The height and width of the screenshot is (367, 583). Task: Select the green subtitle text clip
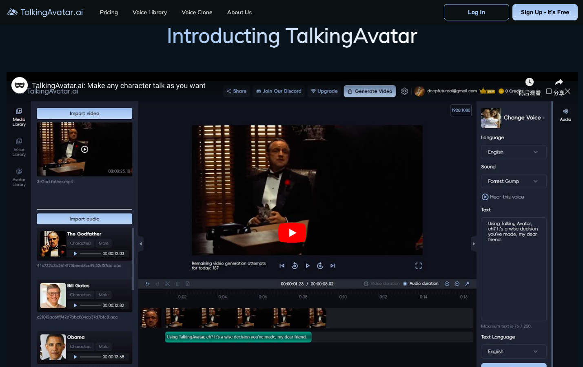(x=238, y=337)
